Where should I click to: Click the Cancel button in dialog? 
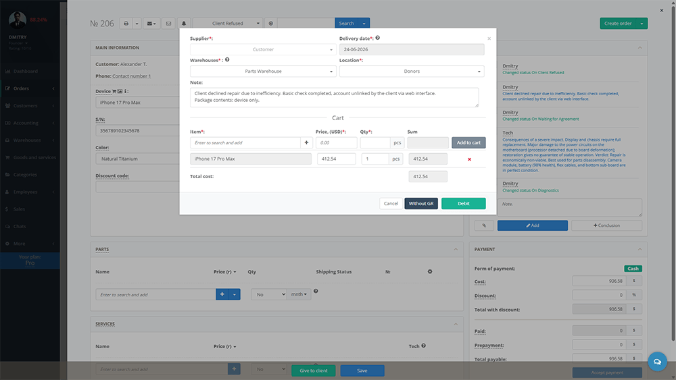pos(391,204)
